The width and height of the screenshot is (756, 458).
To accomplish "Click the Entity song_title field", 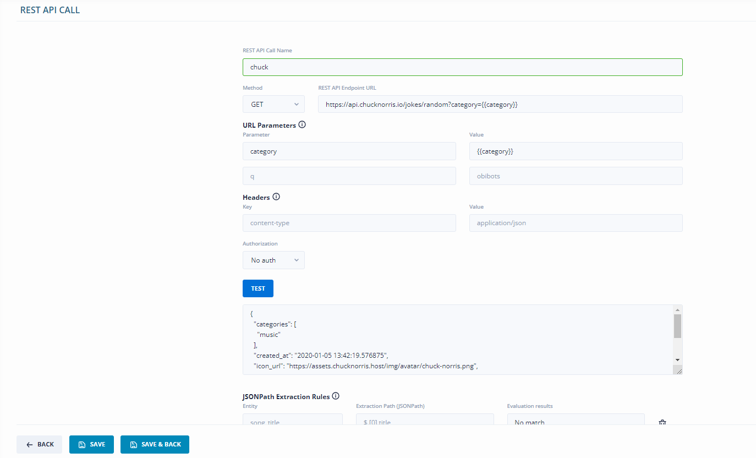I will coord(293,419).
